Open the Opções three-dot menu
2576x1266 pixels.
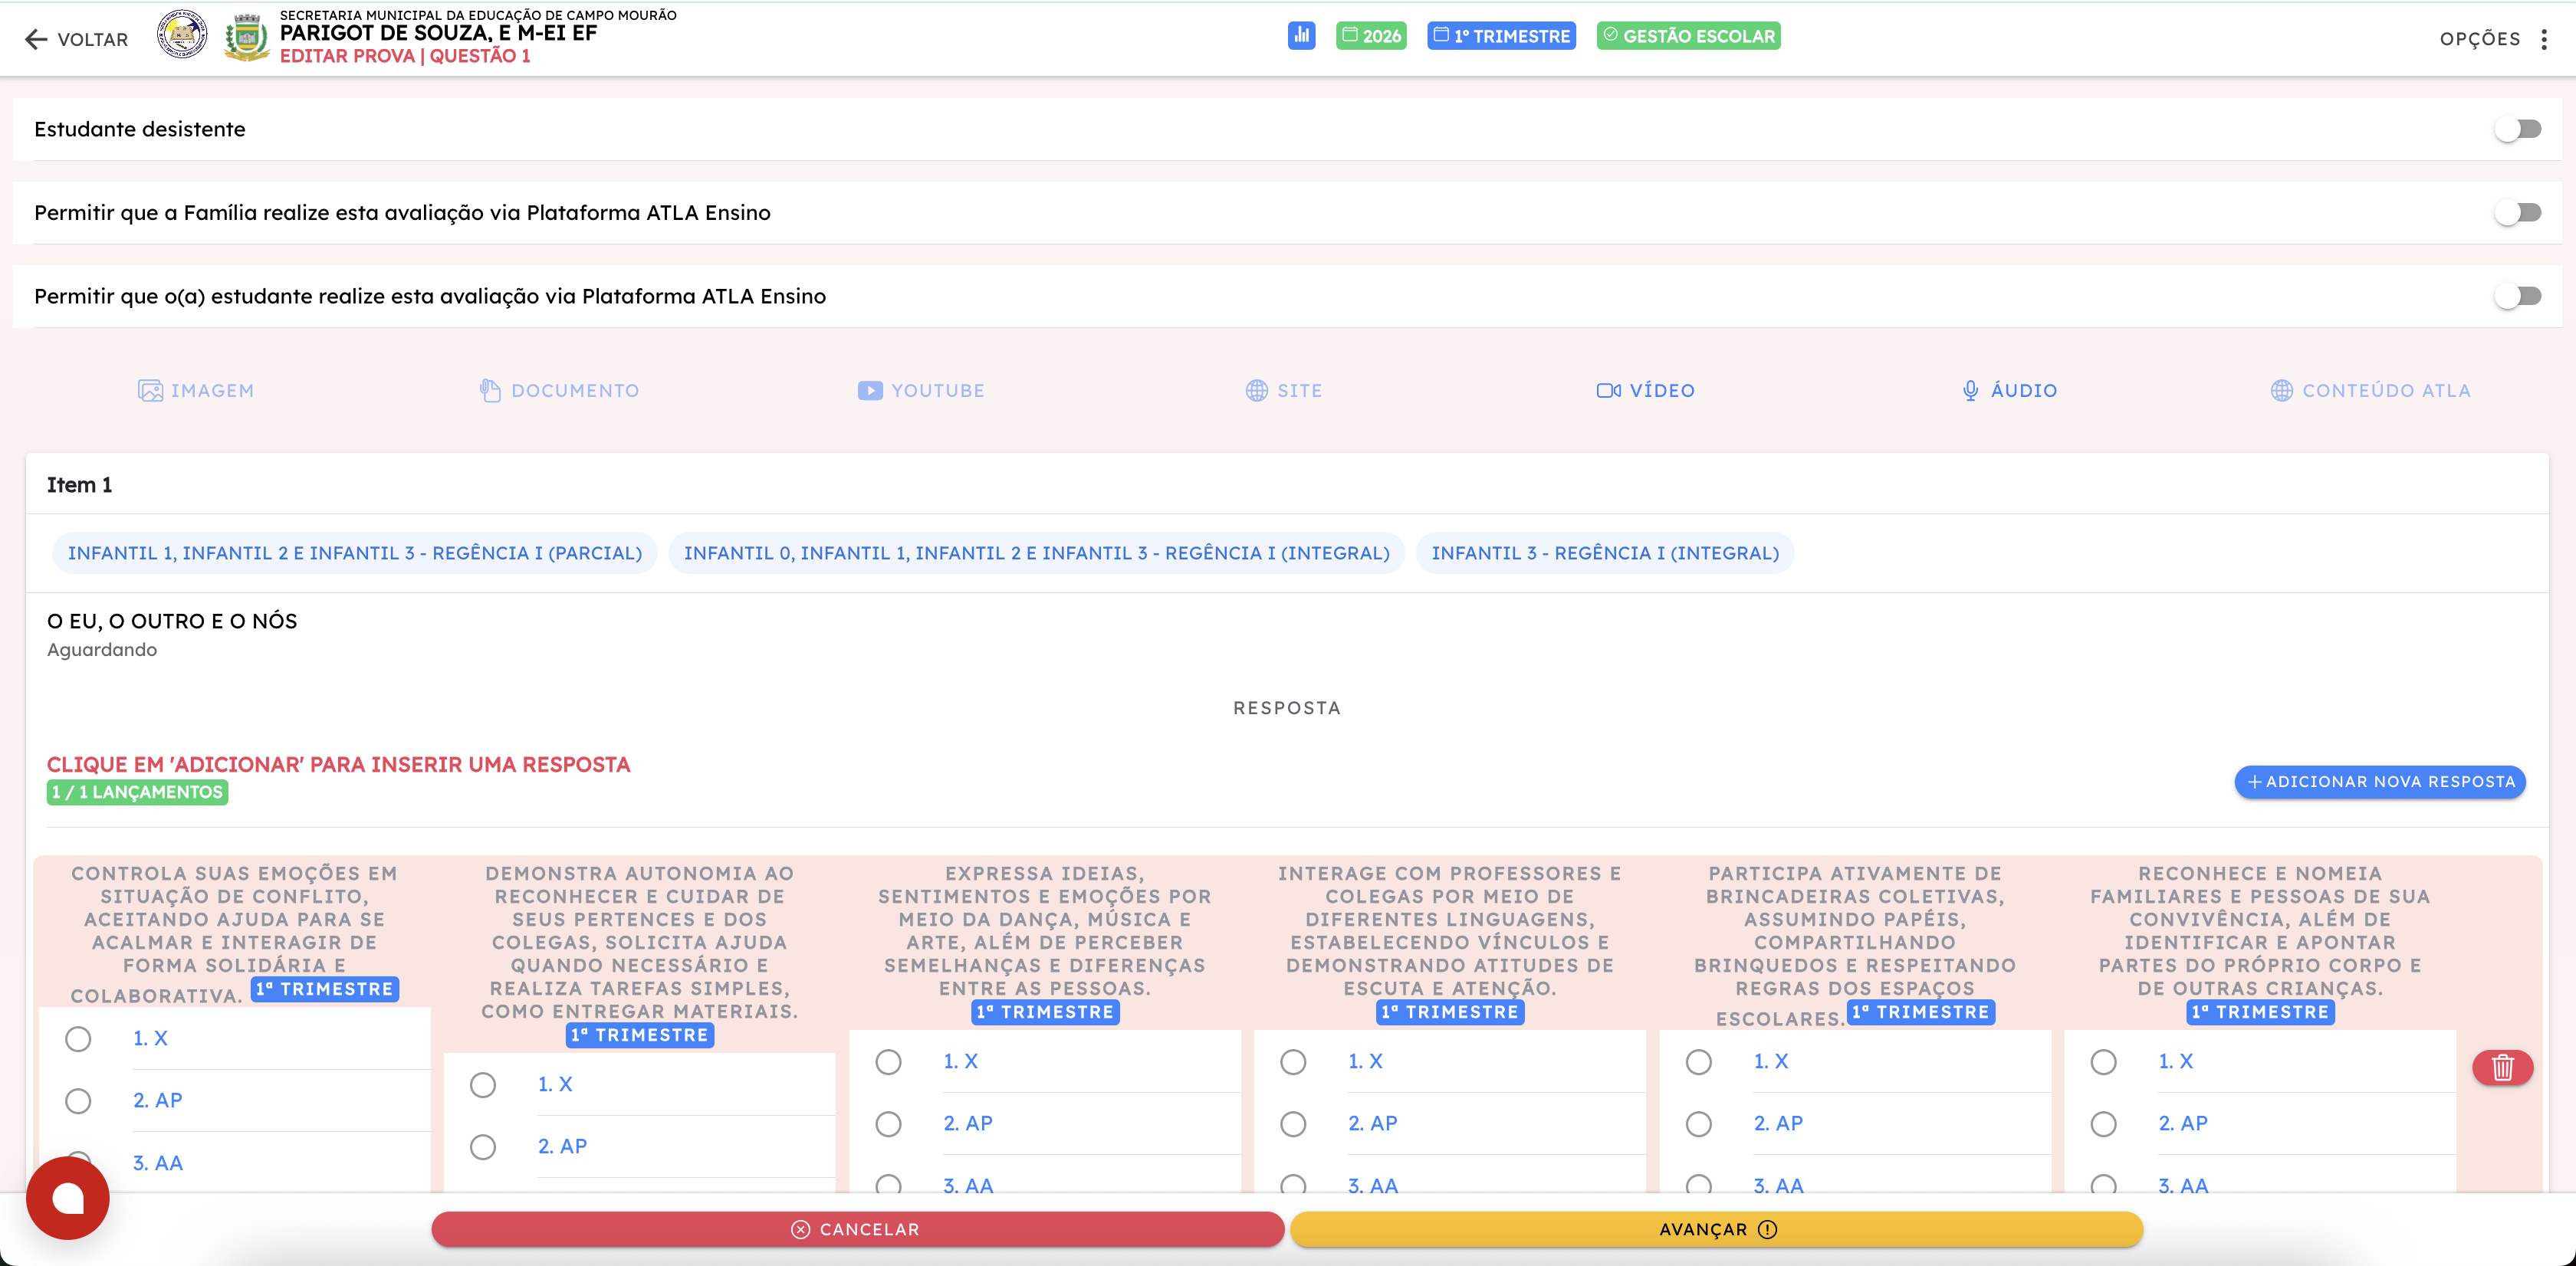click(2544, 39)
